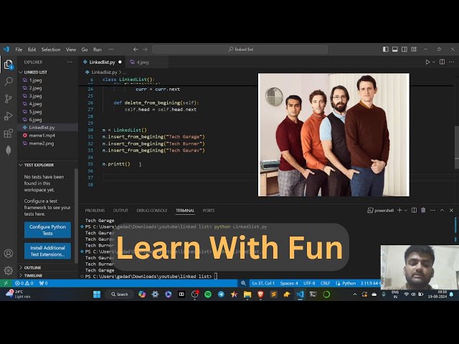Open the run button dropdown arrow
This screenshot has width=459, height=344.
pos(434,62)
